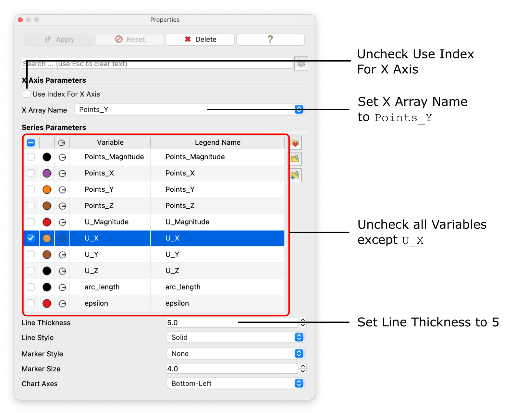Click the Apply button
Screen dimensions: 529x413
coord(59,39)
